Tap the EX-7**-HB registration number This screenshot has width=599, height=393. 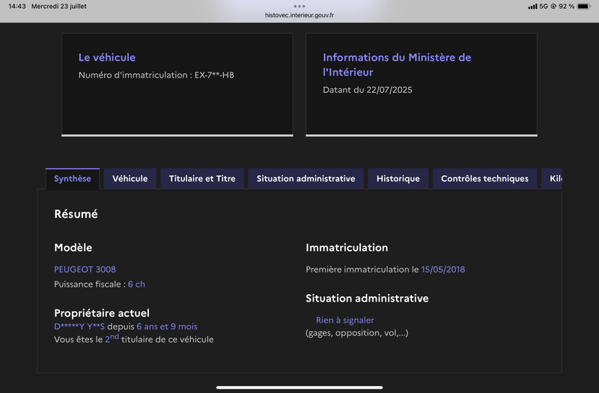tap(214, 75)
